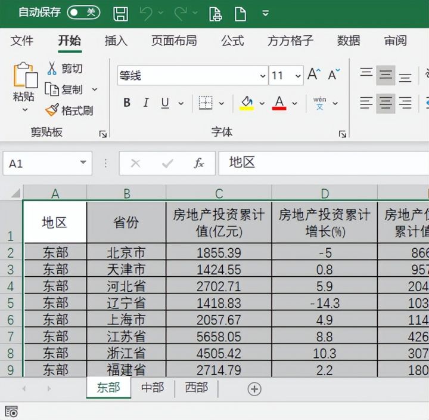Click the formula bar Cancel X
The height and width of the screenshot is (420, 429).
click(135, 163)
